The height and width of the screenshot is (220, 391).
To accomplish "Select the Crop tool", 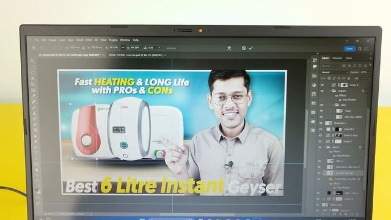I will pyautogui.click(x=32, y=84).
